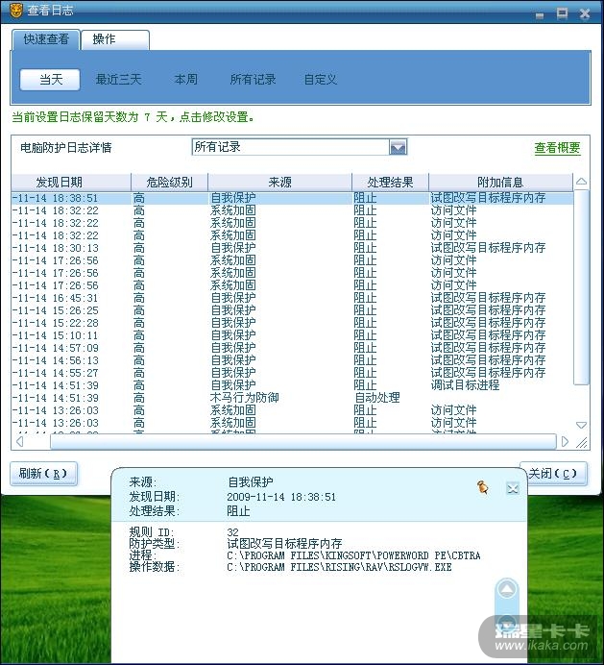Viewport: 604px width, 665px height.
Task: Select the log row at 14:55:27
Action: pos(293,373)
